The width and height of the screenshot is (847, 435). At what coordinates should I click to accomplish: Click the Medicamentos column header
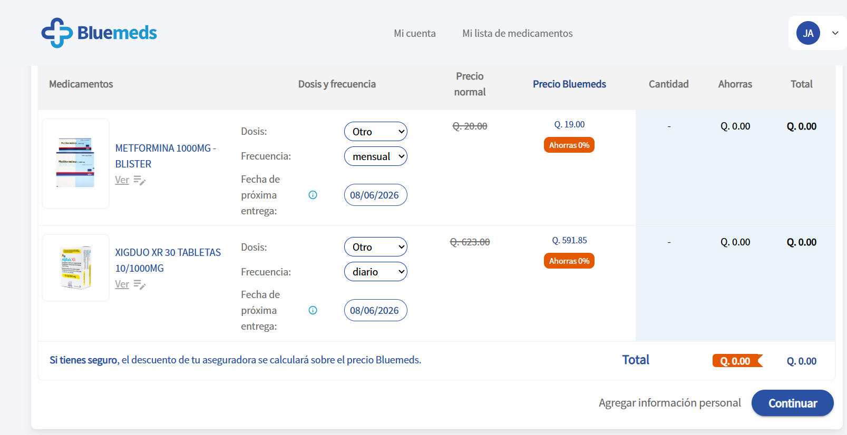click(x=81, y=84)
